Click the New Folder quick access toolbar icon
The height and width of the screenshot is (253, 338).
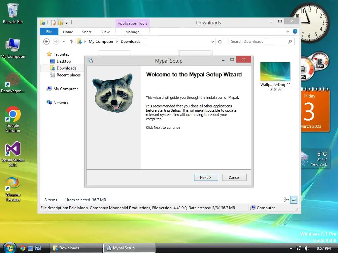coord(61,23)
